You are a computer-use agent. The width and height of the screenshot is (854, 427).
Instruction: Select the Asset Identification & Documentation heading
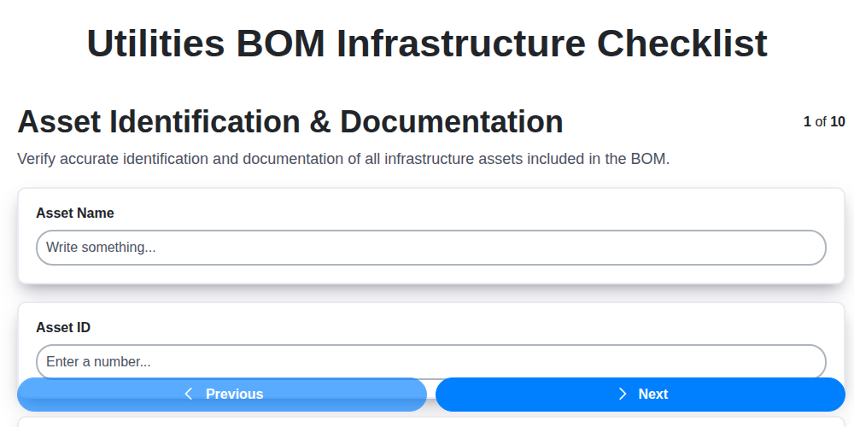(x=290, y=122)
